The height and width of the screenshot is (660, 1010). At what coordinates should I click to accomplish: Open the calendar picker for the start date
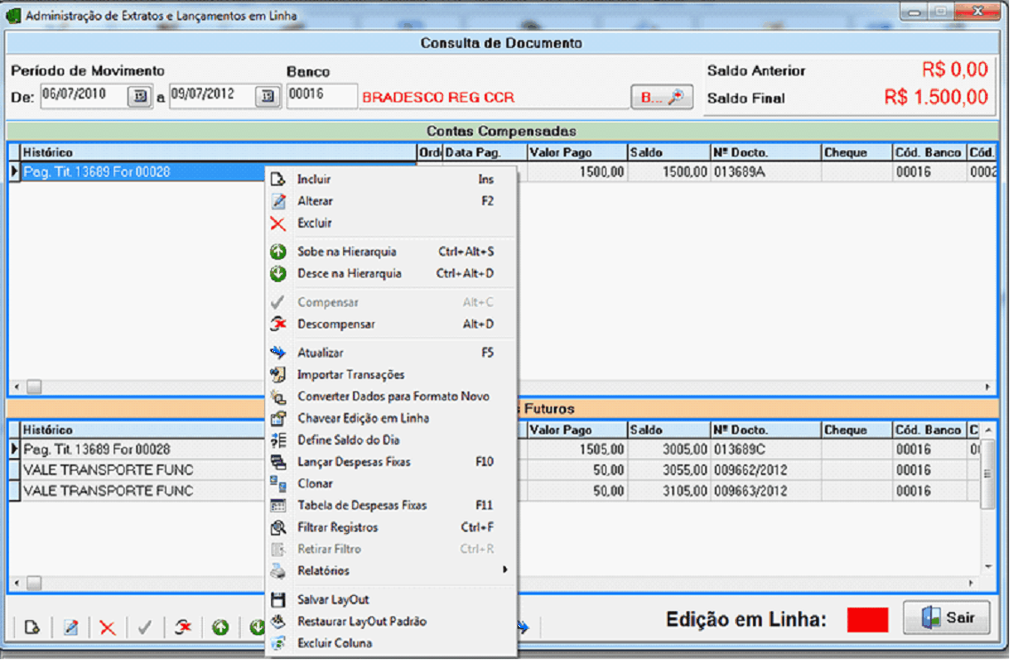point(140,97)
